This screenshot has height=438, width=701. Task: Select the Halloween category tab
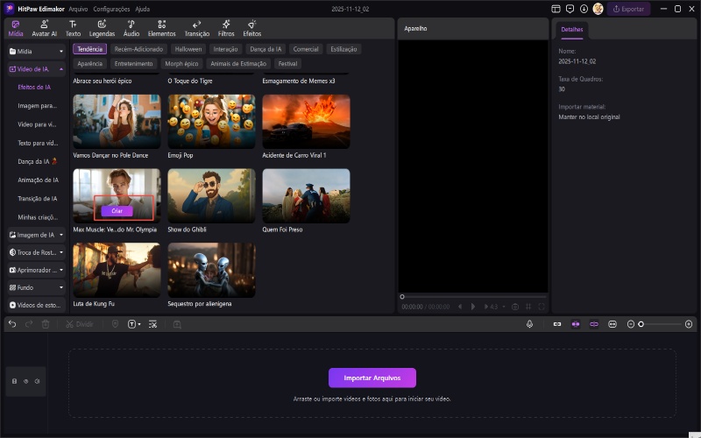188,49
